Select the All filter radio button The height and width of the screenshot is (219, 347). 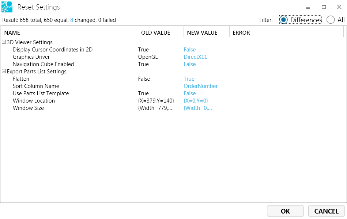click(331, 20)
